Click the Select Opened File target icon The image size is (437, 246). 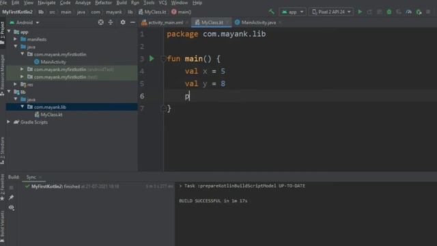tap(101, 23)
